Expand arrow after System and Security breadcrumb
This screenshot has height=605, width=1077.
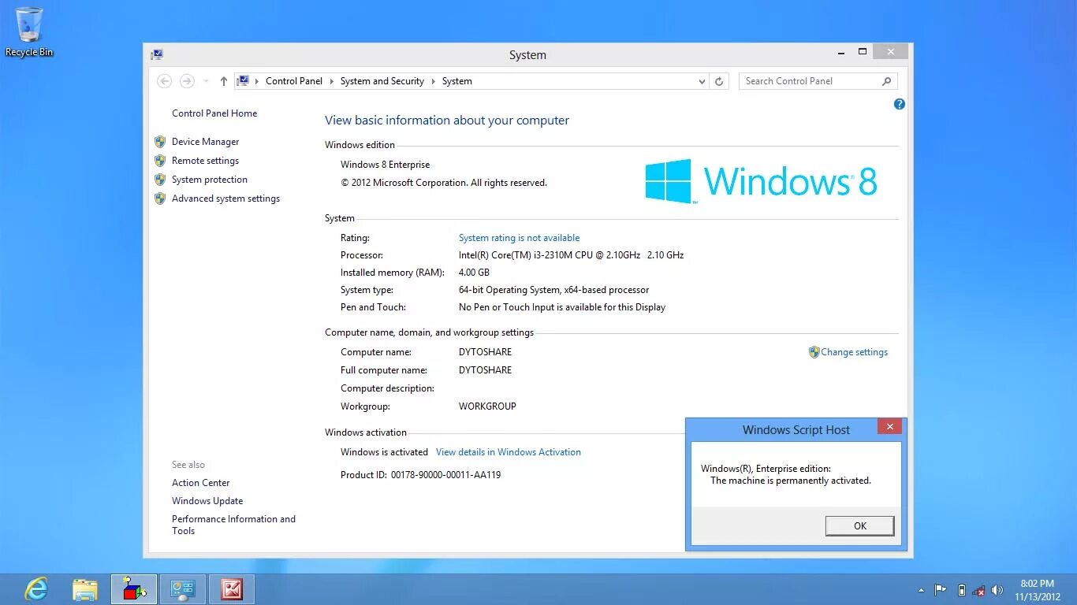point(433,81)
